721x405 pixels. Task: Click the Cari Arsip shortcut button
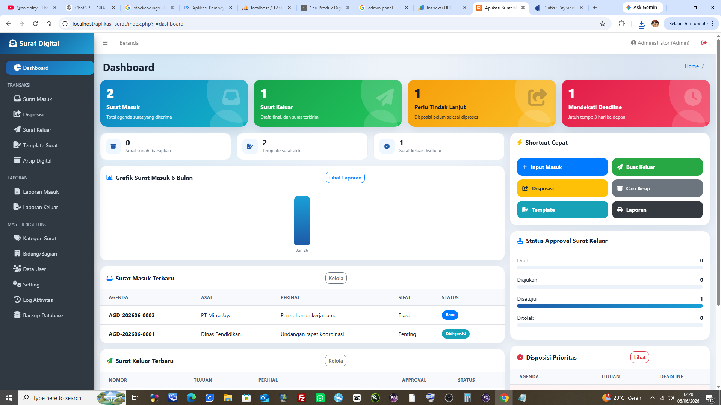tap(657, 188)
